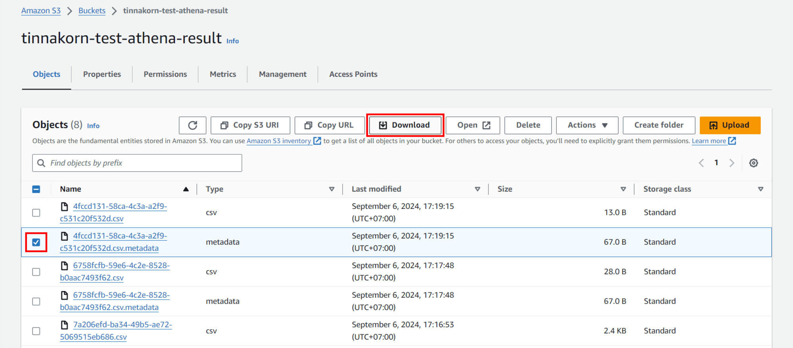The height and width of the screenshot is (348, 793).
Task: Open the Actions dropdown menu
Action: coord(587,125)
